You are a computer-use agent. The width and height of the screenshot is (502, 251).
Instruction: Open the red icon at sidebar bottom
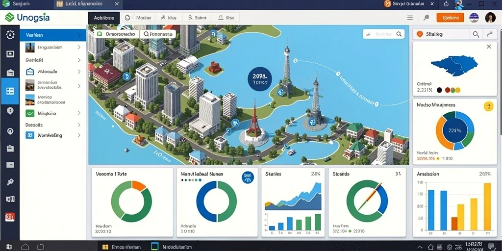click(x=10, y=217)
